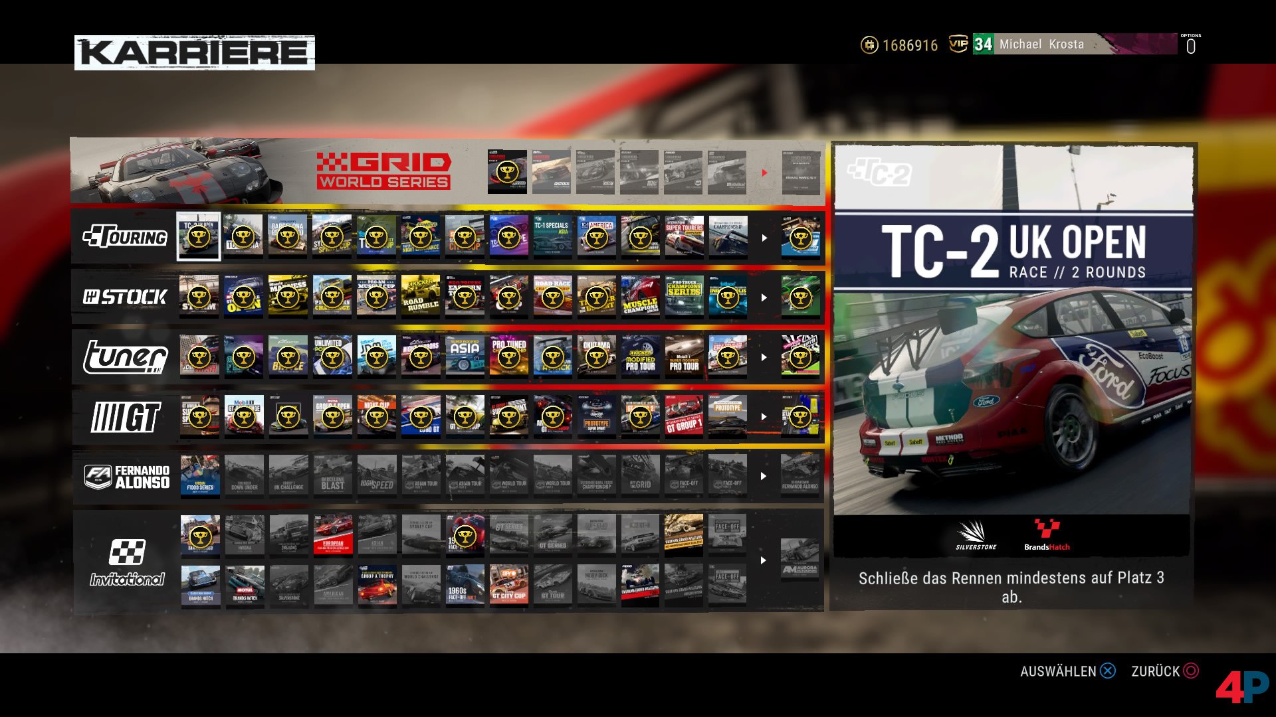Advance GRID World Series red arrow

click(764, 173)
